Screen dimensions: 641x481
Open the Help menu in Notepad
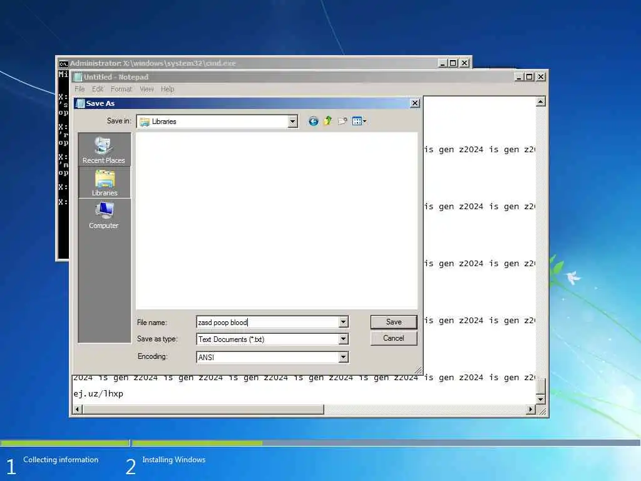pos(167,89)
